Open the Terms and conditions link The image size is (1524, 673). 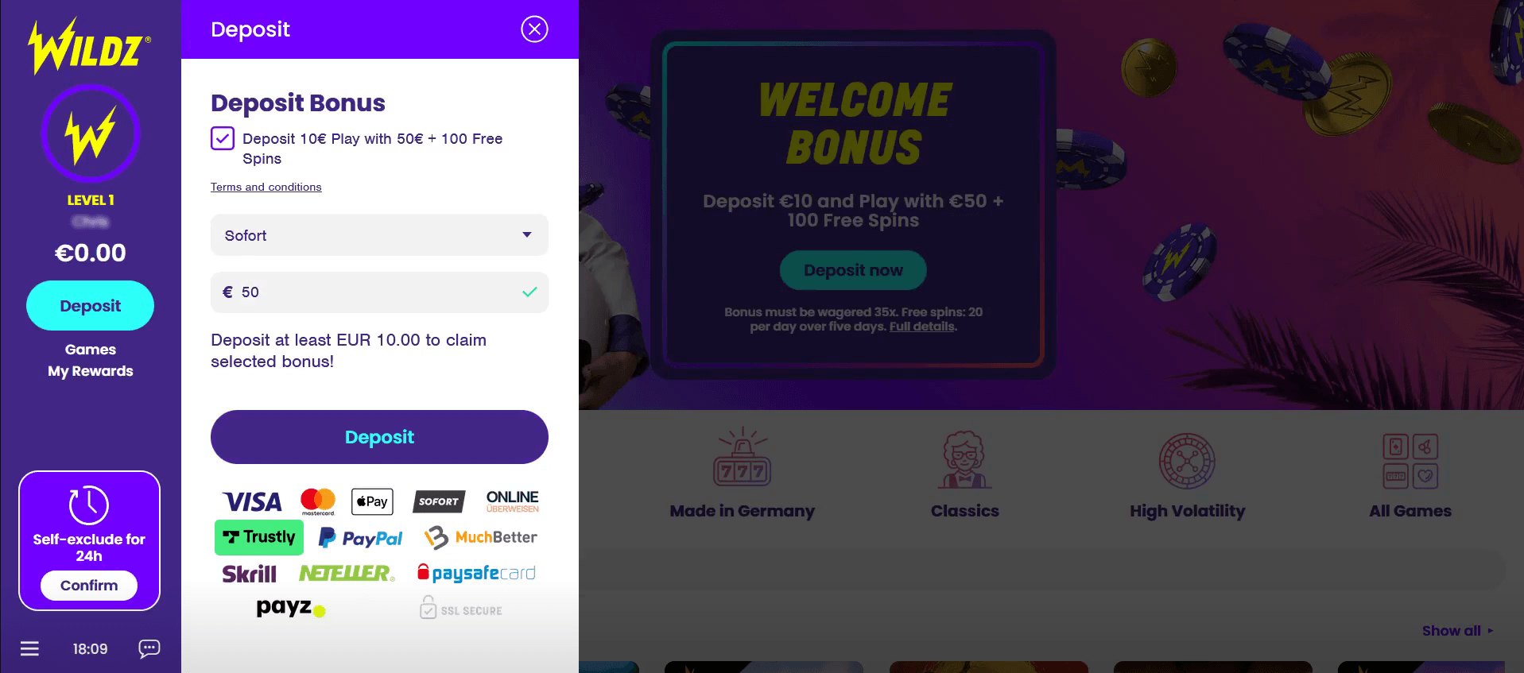(266, 187)
